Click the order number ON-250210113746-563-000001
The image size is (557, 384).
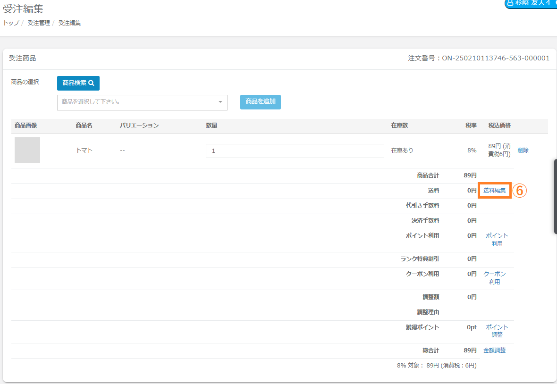[496, 58]
